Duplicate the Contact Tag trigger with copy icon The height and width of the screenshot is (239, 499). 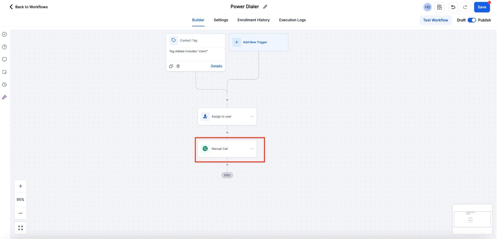click(x=171, y=66)
